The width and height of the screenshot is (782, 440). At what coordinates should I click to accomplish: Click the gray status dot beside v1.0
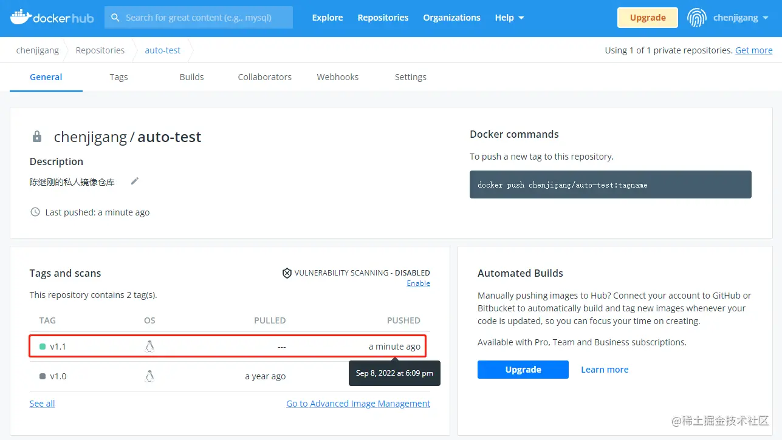(43, 376)
